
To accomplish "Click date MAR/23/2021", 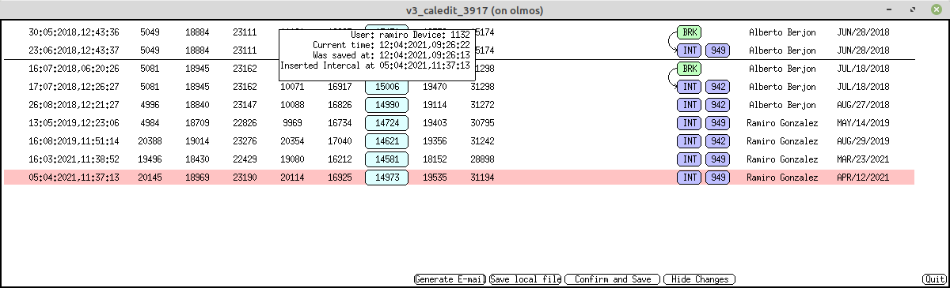I will [x=863, y=159].
